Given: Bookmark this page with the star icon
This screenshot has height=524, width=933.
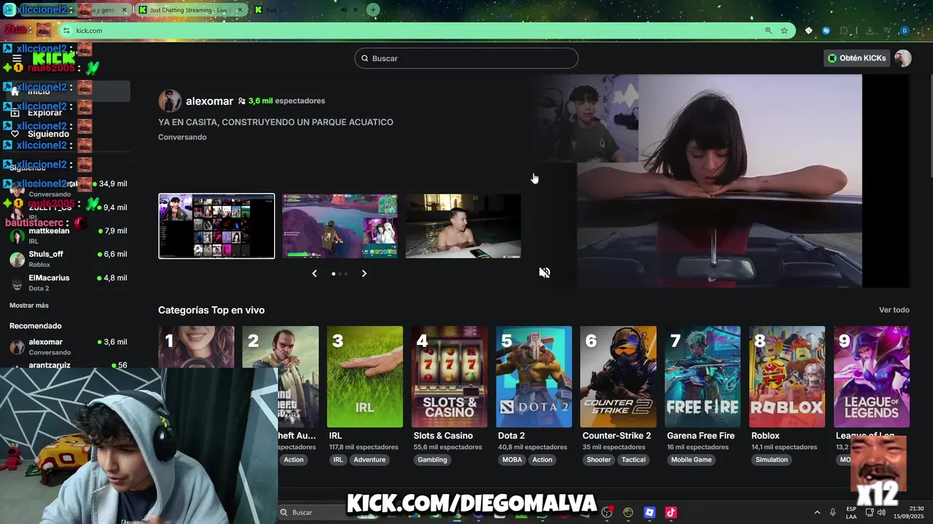Looking at the screenshot, I should point(784,31).
